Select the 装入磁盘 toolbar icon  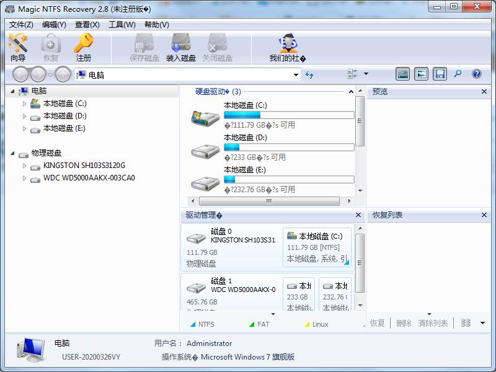(x=181, y=48)
